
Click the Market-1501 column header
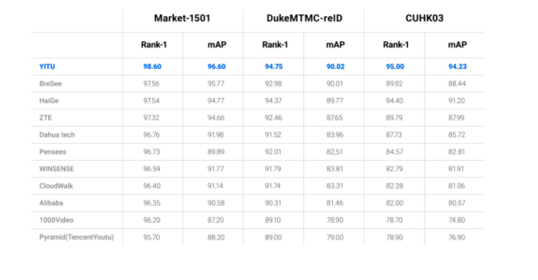click(182, 18)
